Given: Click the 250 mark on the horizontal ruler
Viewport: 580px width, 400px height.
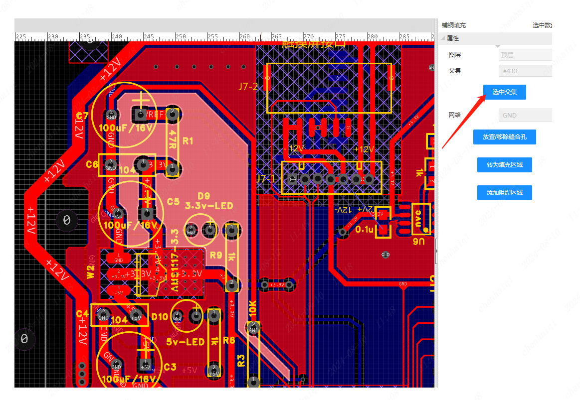Looking at the screenshot, I should pos(176,37).
